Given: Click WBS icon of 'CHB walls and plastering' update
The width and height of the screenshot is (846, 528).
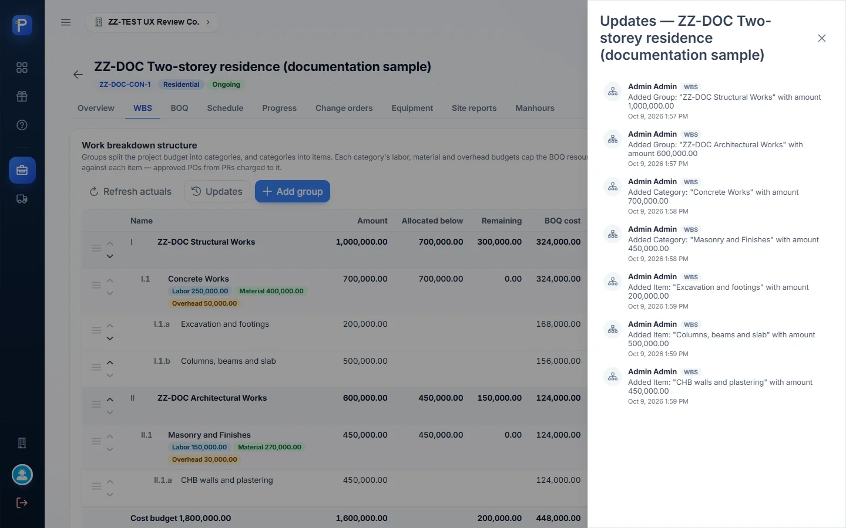Looking at the screenshot, I should [x=613, y=377].
